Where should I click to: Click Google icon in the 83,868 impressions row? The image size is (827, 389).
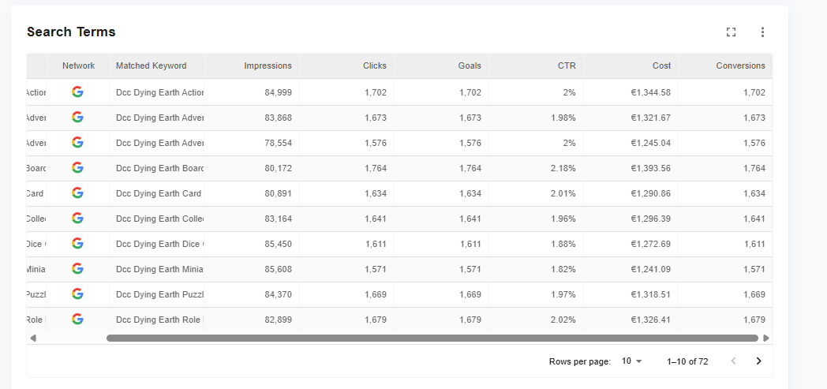click(x=77, y=118)
